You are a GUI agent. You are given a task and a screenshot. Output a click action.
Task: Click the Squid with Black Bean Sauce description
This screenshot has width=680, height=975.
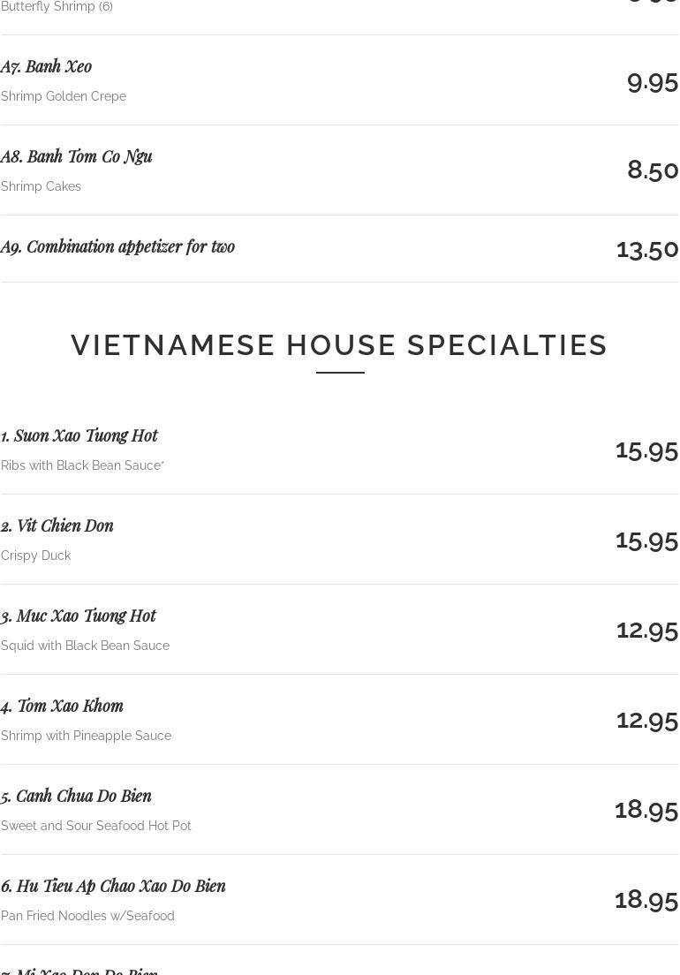pyautogui.click(x=85, y=646)
